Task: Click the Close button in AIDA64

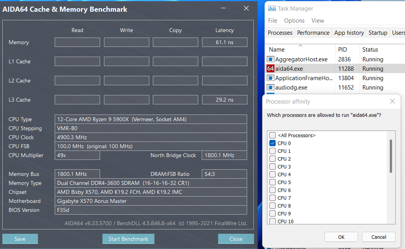Action: pos(236,239)
